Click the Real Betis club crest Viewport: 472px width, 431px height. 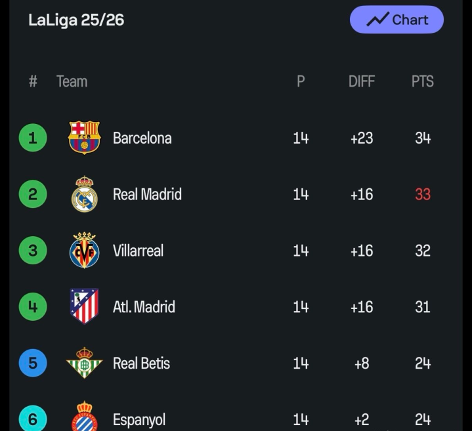[85, 363]
